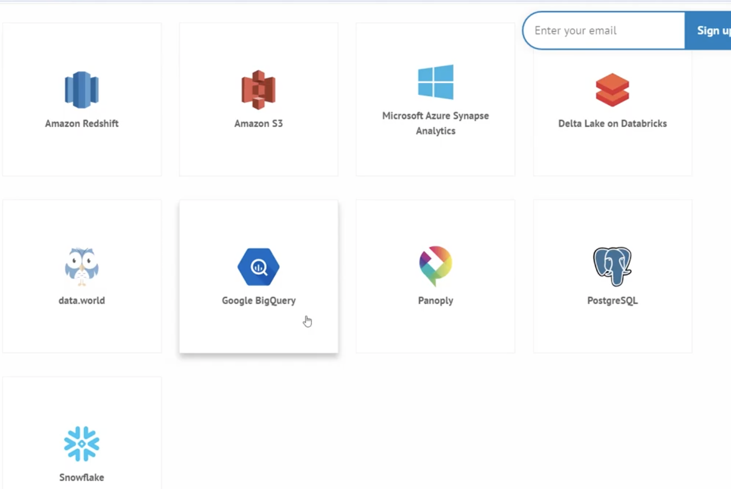The image size is (731, 489).
Task: Open the Panoply label
Action: coord(436,300)
